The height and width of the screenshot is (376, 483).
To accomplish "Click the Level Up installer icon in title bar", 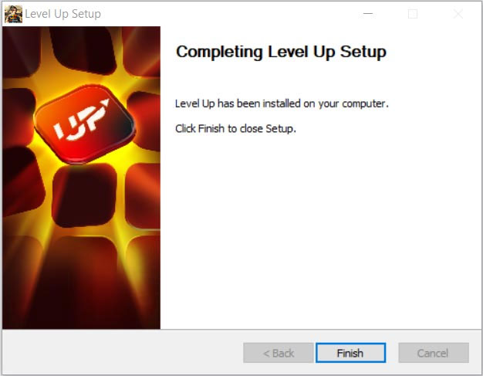I will [x=14, y=14].
